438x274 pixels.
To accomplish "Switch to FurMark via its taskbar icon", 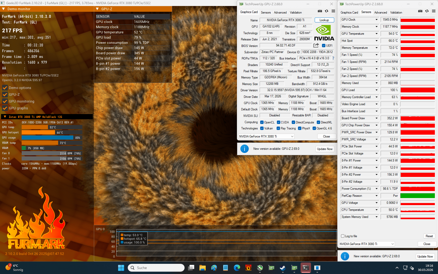I will [x=248, y=268].
